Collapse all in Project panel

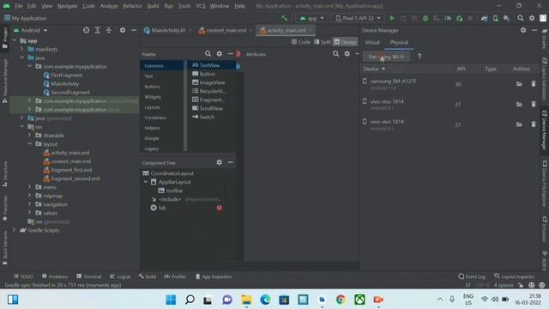click(x=109, y=30)
